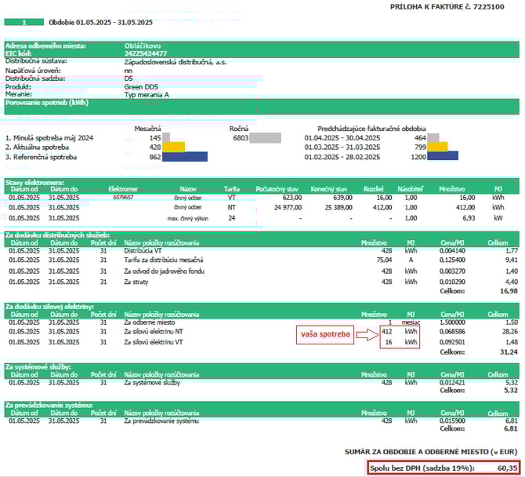Select 'Za prevádzkovanie systému' line item
The image size is (525, 477).
tap(161, 421)
